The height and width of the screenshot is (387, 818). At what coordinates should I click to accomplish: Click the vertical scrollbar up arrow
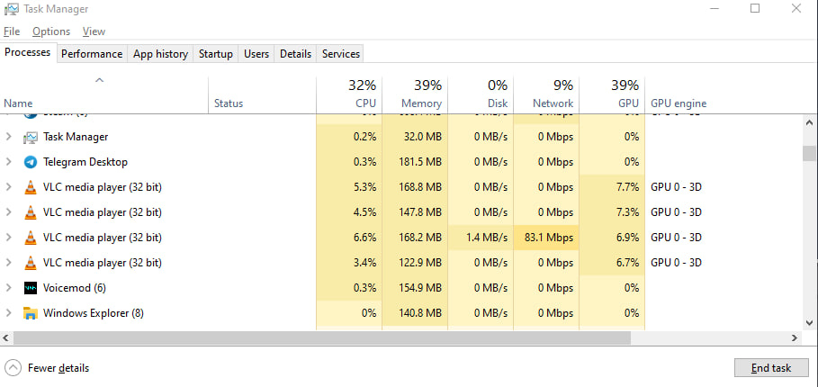click(809, 120)
